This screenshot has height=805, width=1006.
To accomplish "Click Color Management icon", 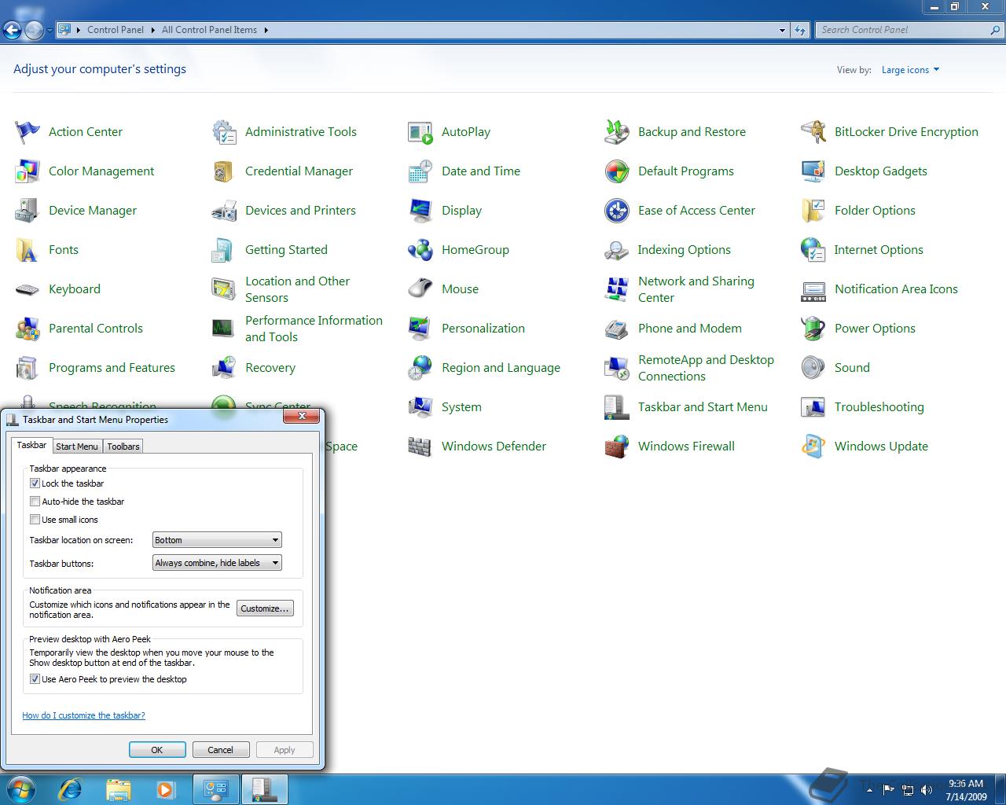I will pos(28,171).
